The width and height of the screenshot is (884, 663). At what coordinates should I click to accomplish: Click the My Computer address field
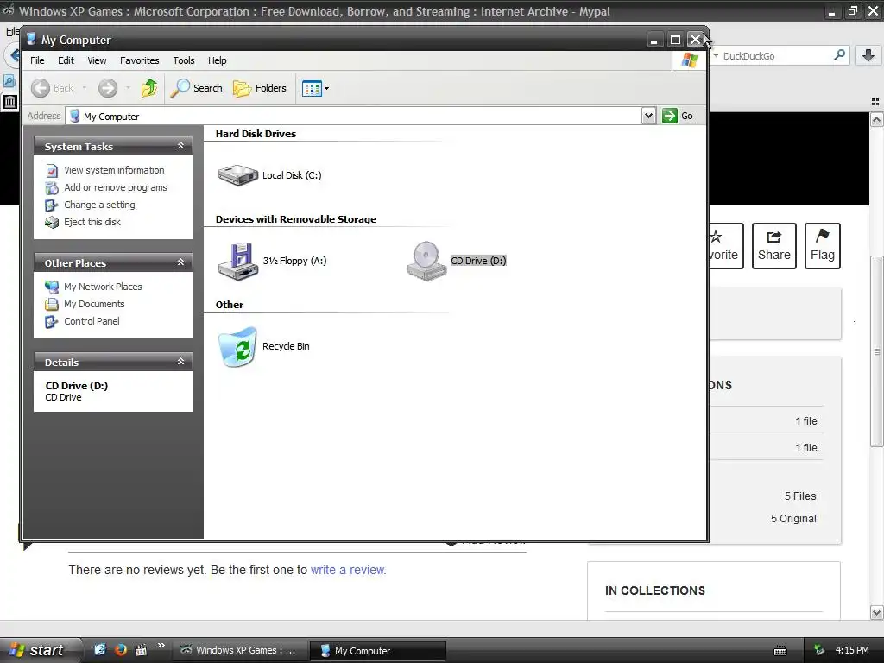tap(353, 117)
